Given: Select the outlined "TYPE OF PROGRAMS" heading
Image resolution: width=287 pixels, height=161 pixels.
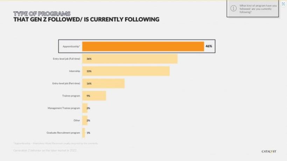Looking at the screenshot, I should (42, 14).
